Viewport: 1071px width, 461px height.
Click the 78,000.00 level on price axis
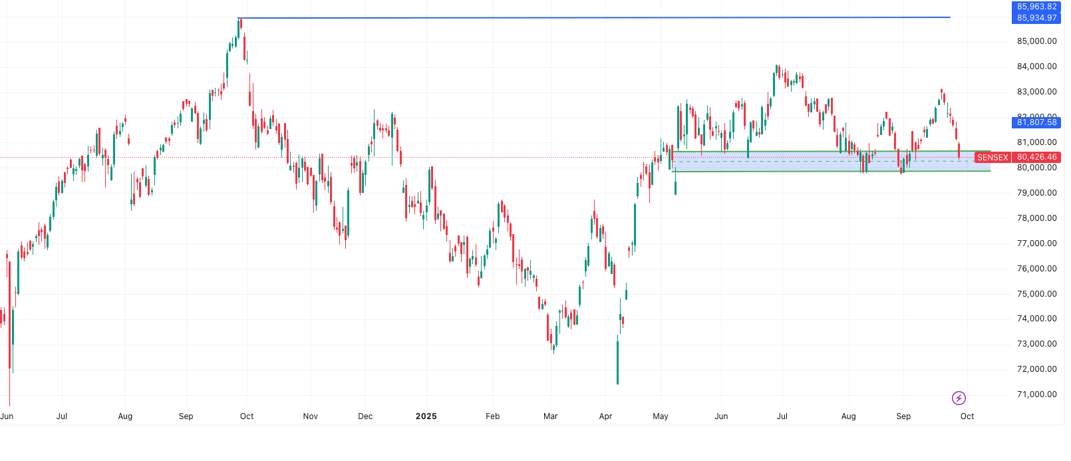(1036, 218)
